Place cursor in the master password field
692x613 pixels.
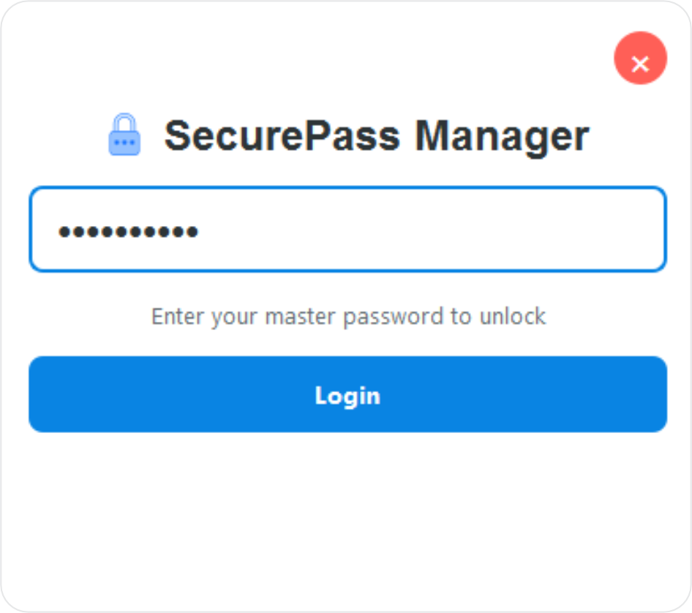[x=346, y=230]
